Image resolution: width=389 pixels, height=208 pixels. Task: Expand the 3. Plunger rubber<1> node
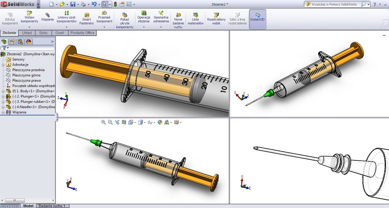(3, 102)
